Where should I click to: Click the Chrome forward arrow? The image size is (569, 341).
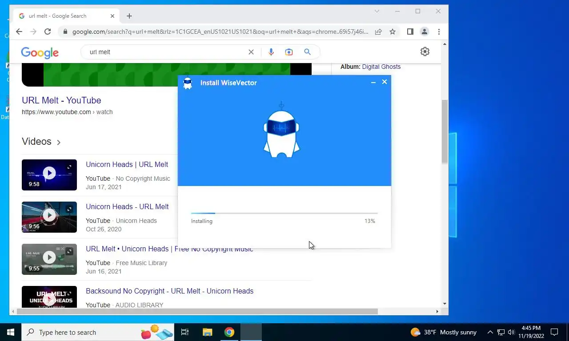tap(33, 32)
